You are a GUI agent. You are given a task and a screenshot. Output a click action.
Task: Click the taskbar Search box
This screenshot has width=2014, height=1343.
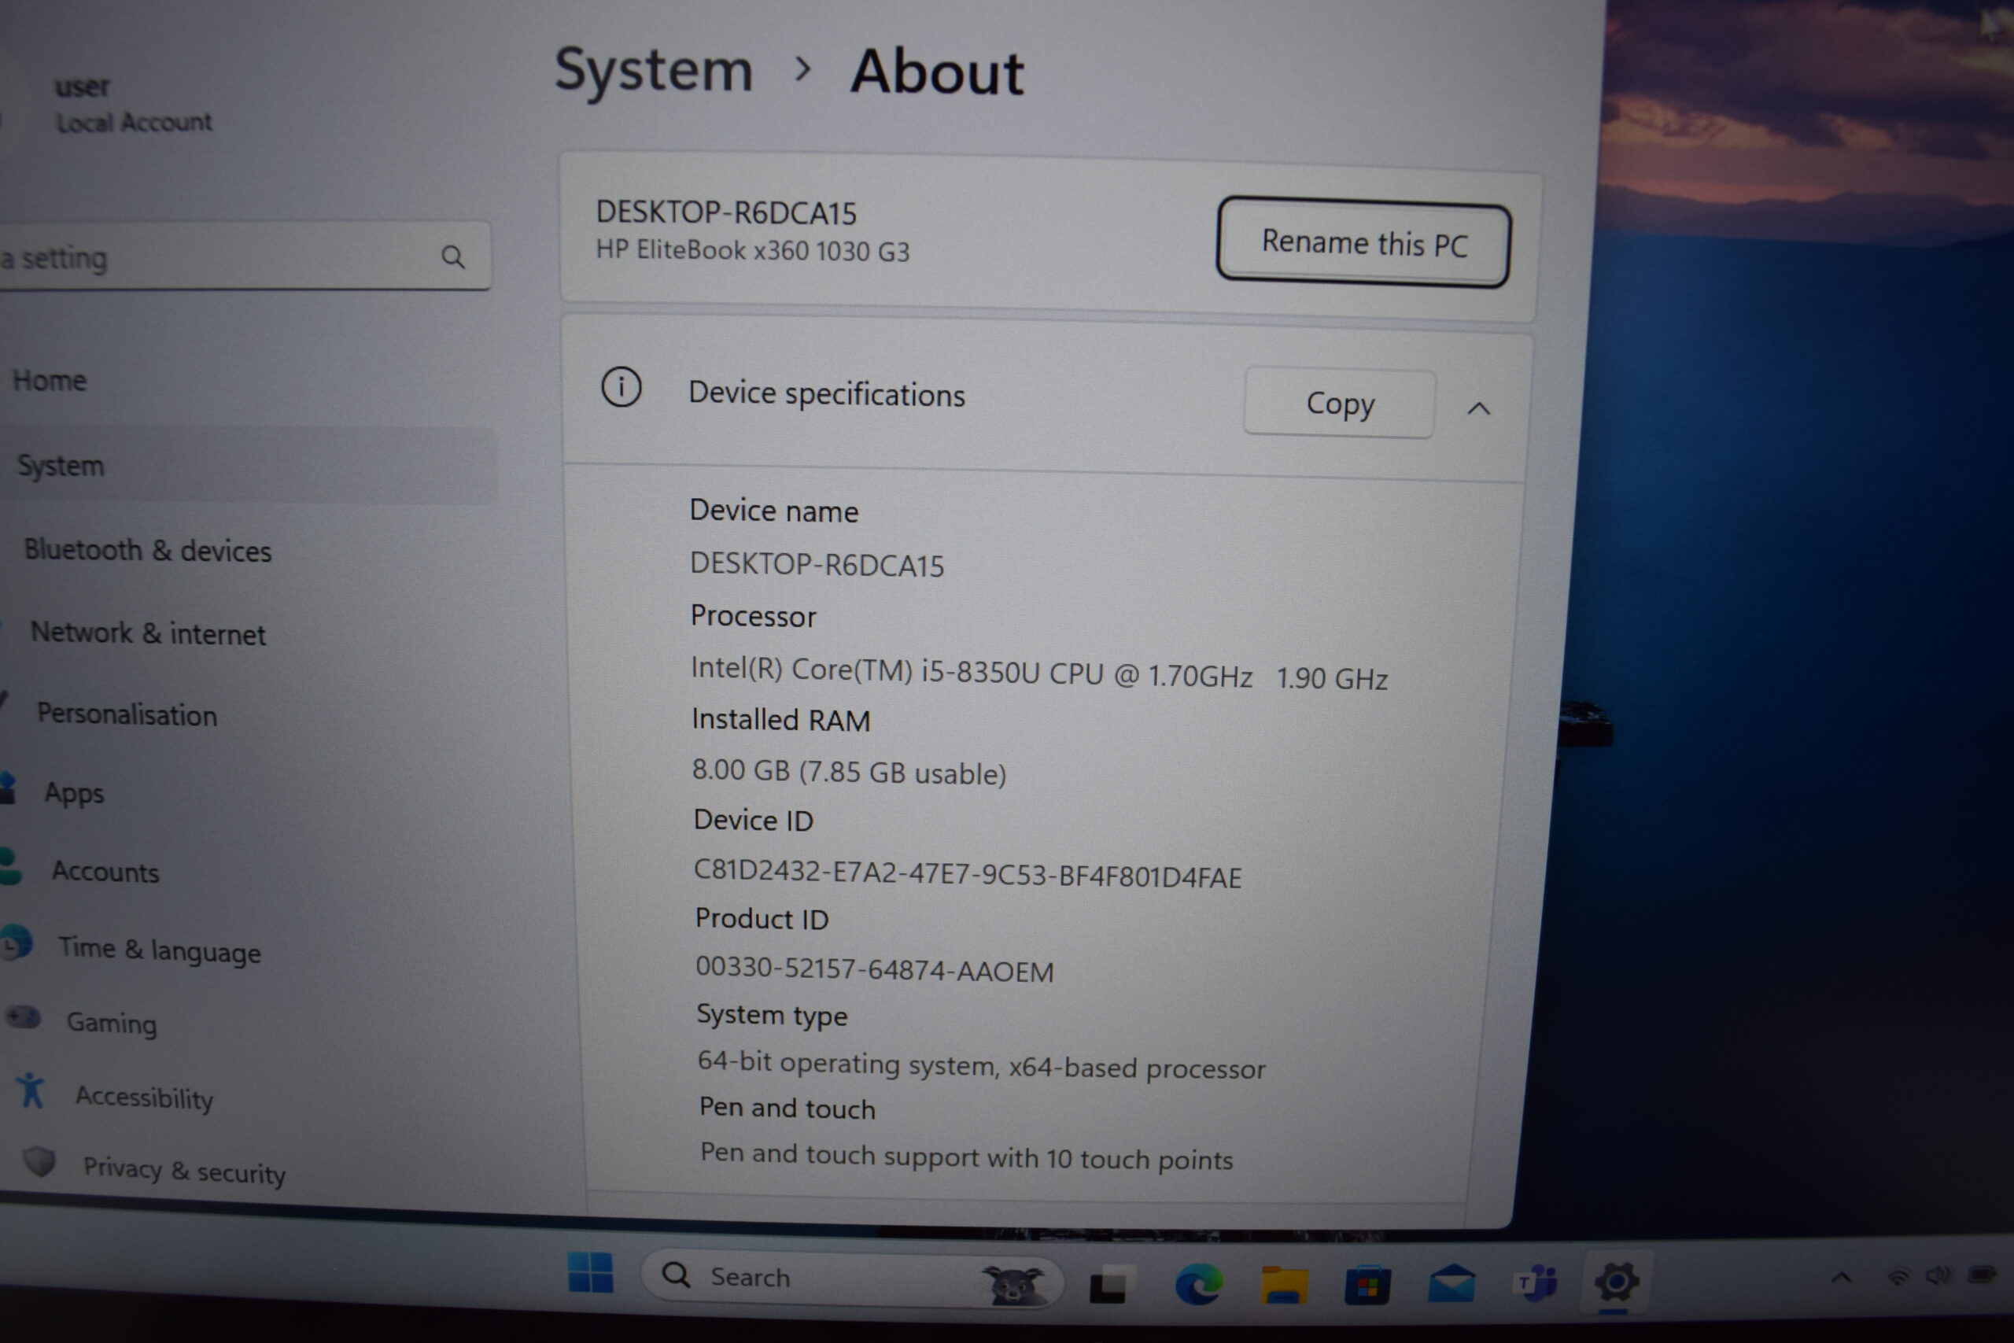(852, 1278)
